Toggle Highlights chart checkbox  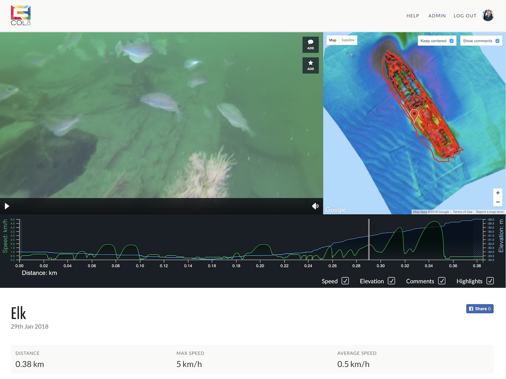tap(490, 281)
